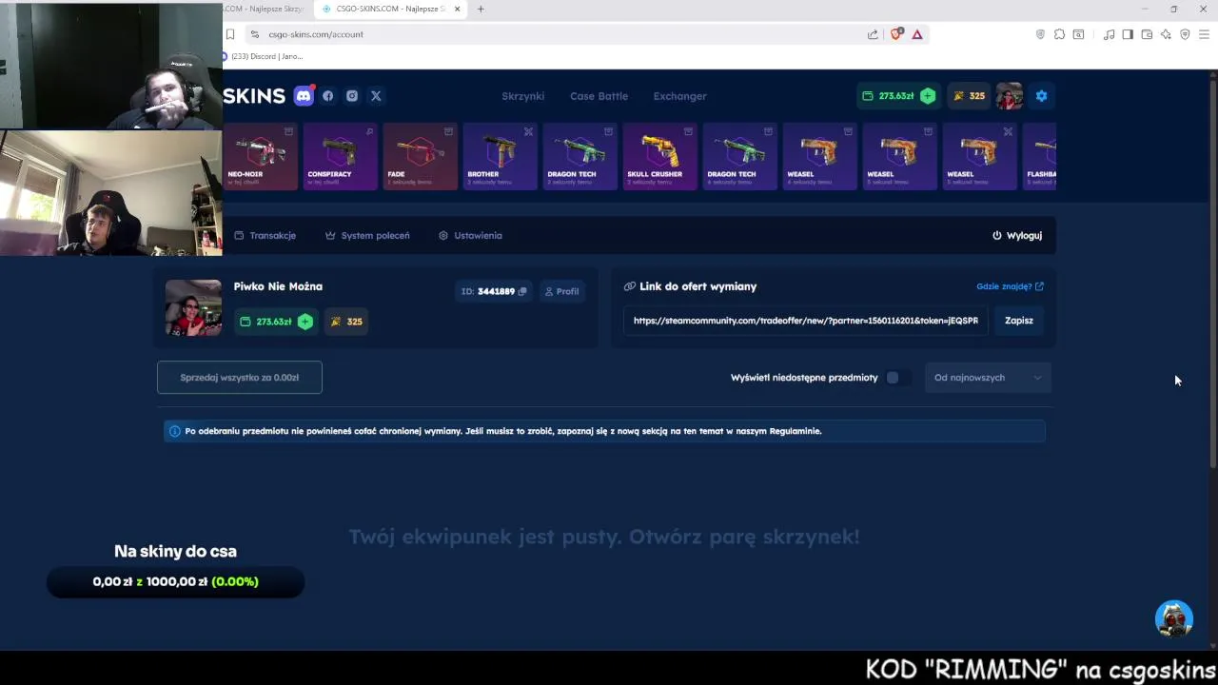Open the Profil button
1218x685 pixels.
click(561, 291)
